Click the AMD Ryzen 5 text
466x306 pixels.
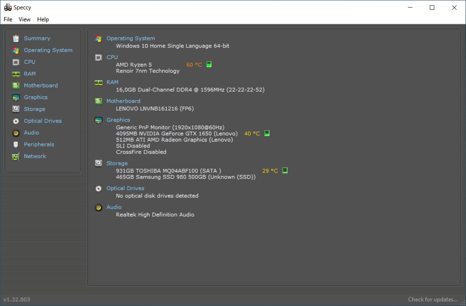click(x=134, y=65)
